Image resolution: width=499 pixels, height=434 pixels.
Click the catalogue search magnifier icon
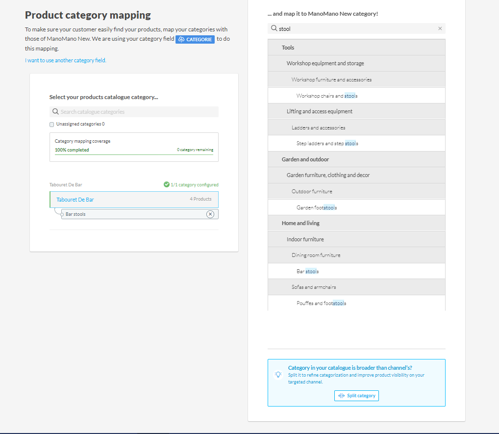[55, 112]
